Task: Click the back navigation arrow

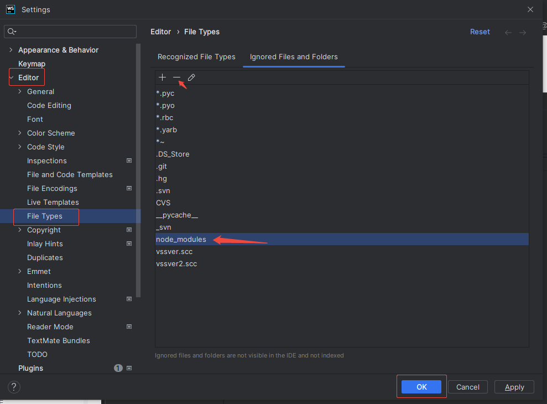Action: click(508, 33)
